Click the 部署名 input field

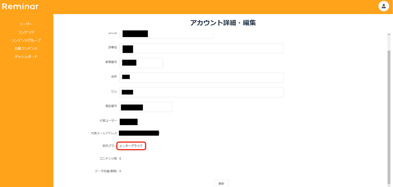(x=201, y=48)
